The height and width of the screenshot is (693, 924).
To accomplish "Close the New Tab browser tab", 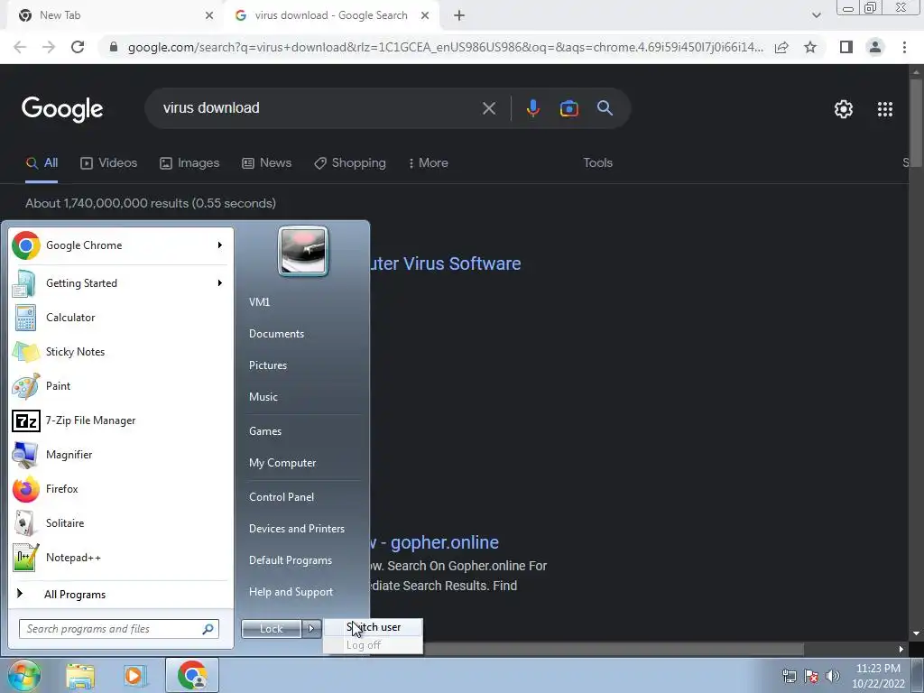I will [x=209, y=15].
